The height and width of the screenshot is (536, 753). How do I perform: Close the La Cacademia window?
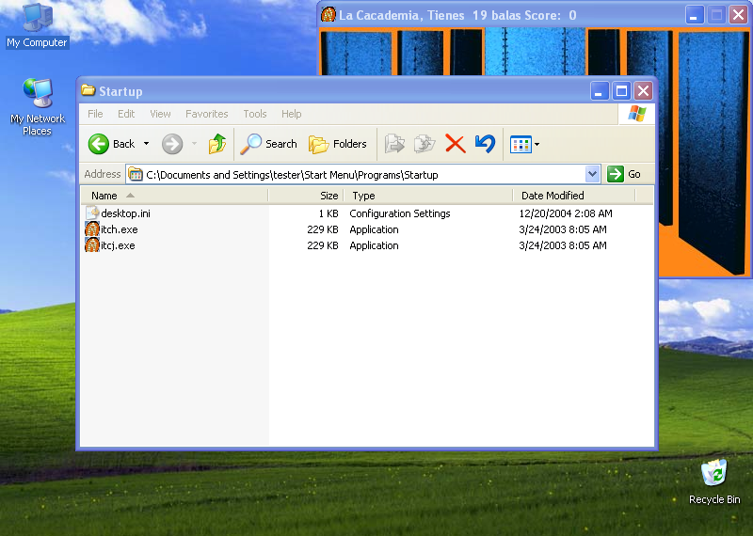pos(738,15)
